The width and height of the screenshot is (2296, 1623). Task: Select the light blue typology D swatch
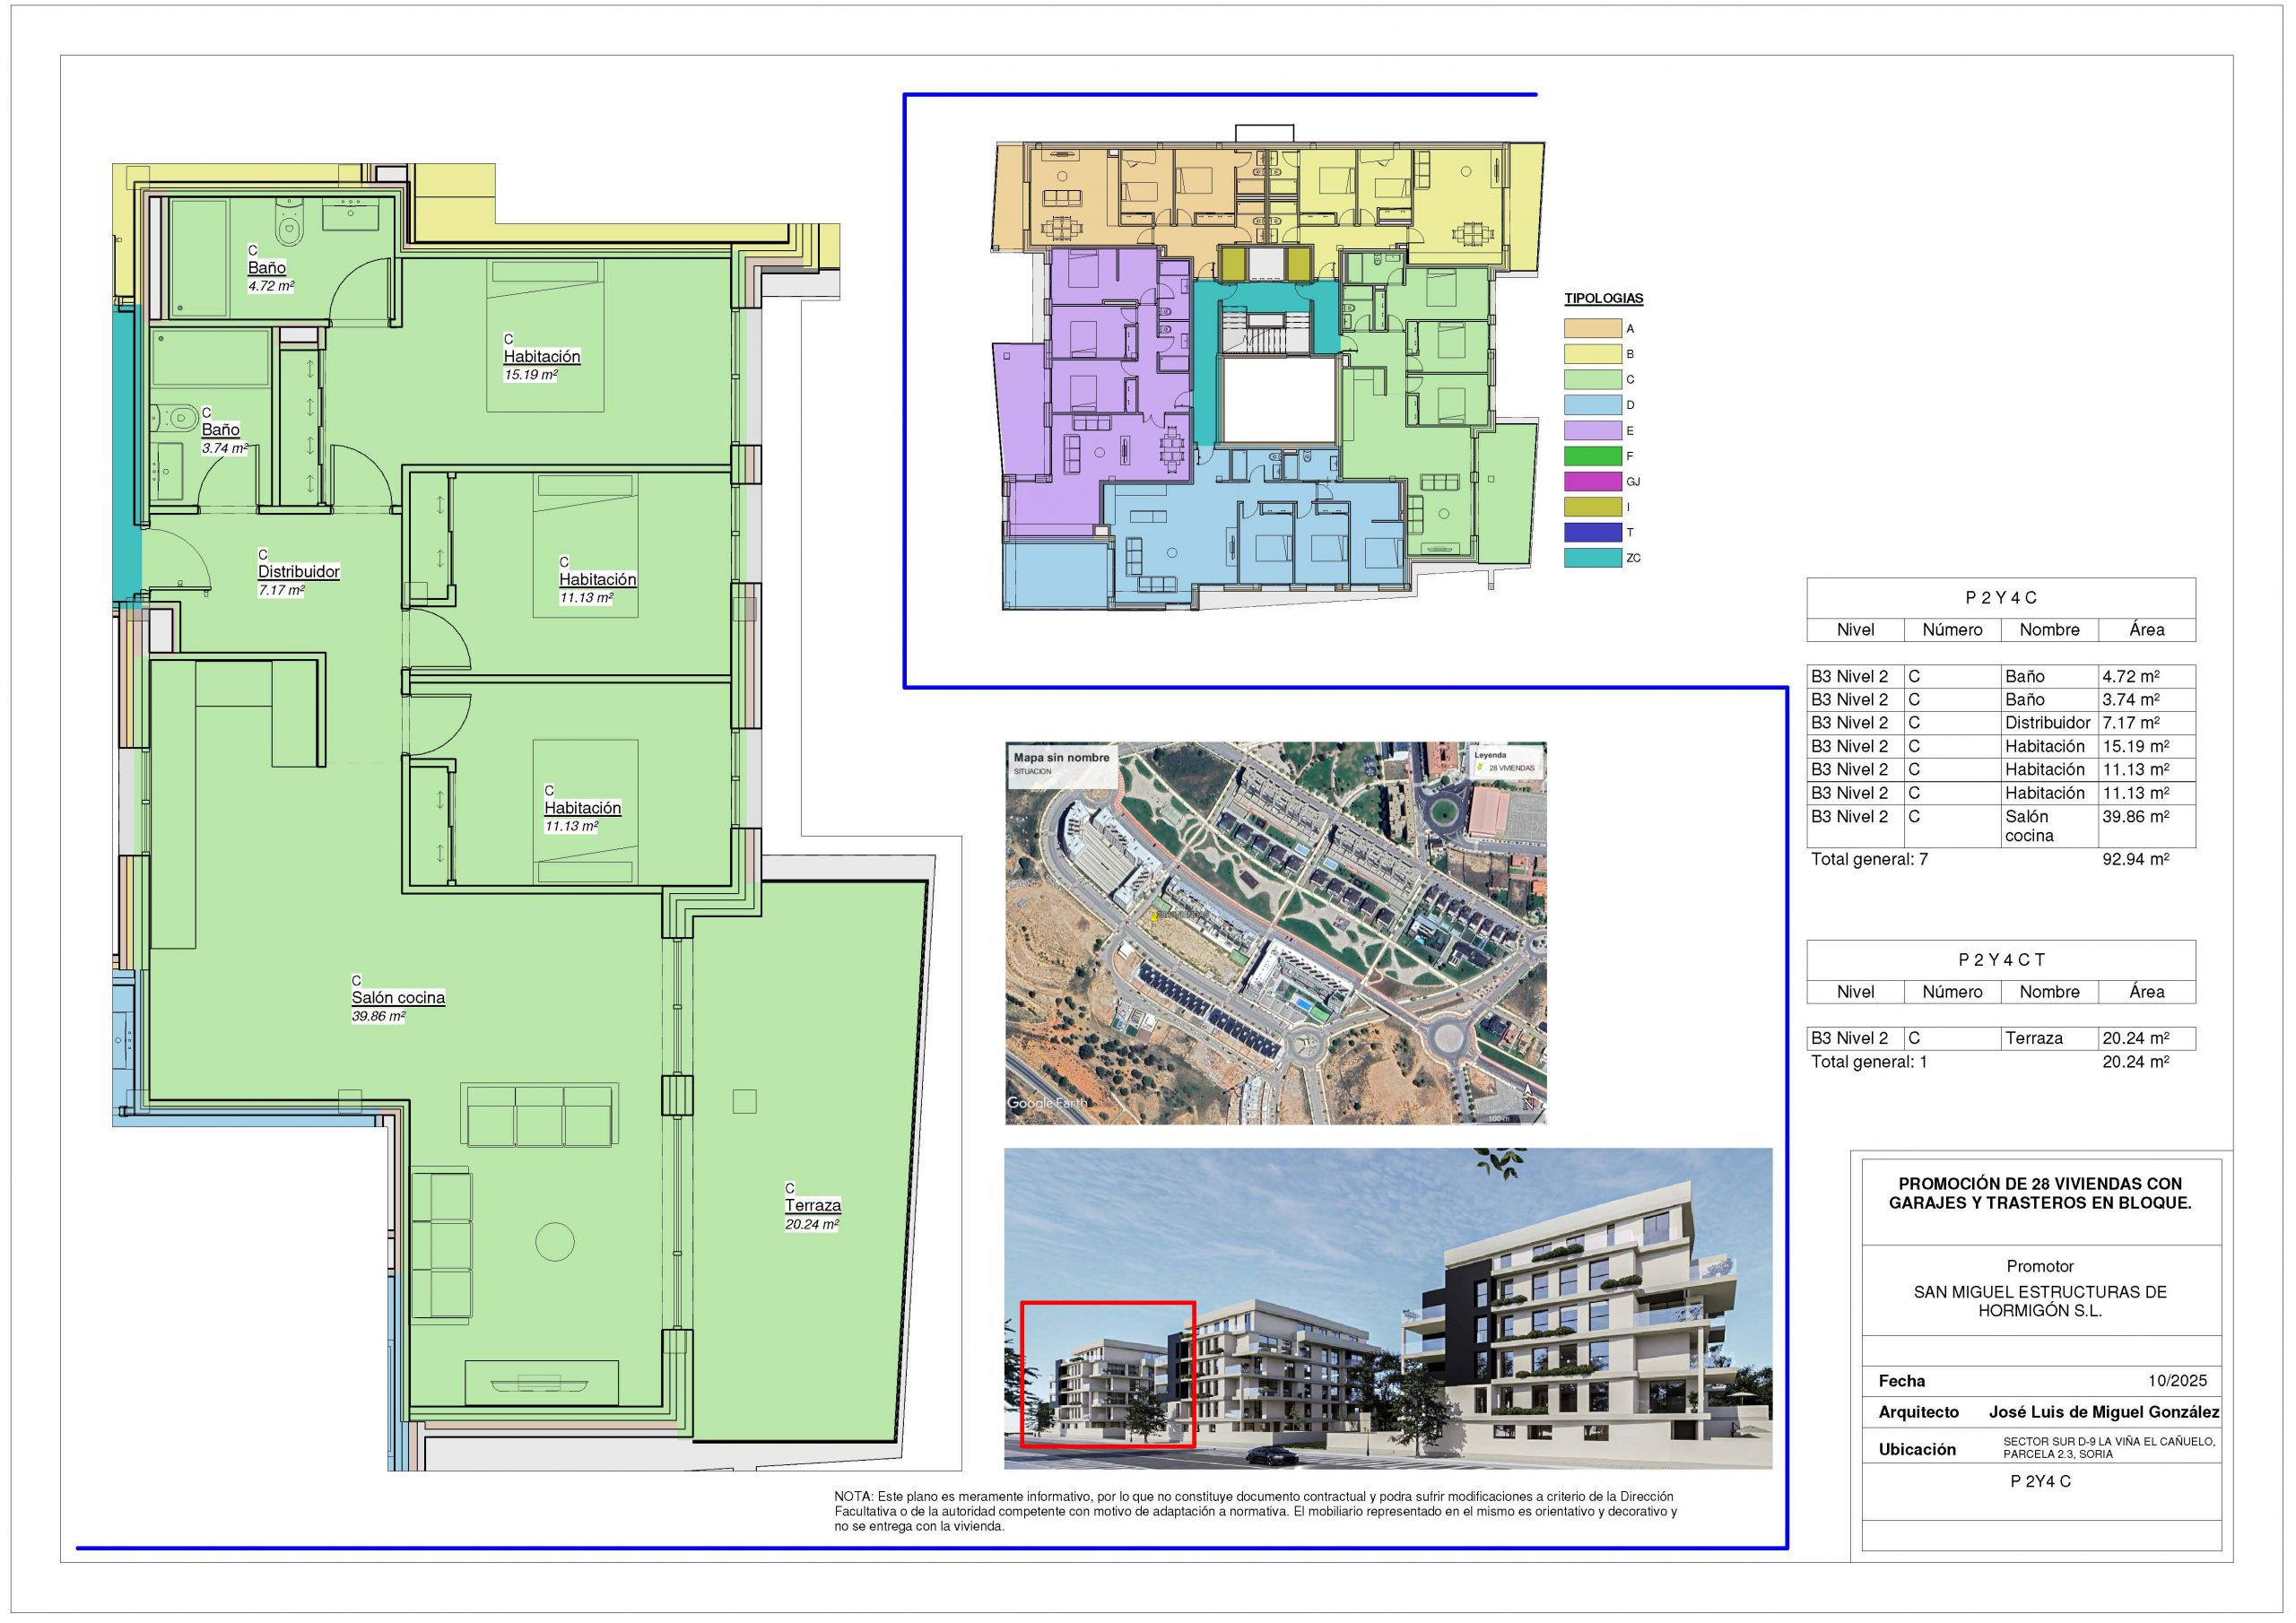[x=1592, y=405]
